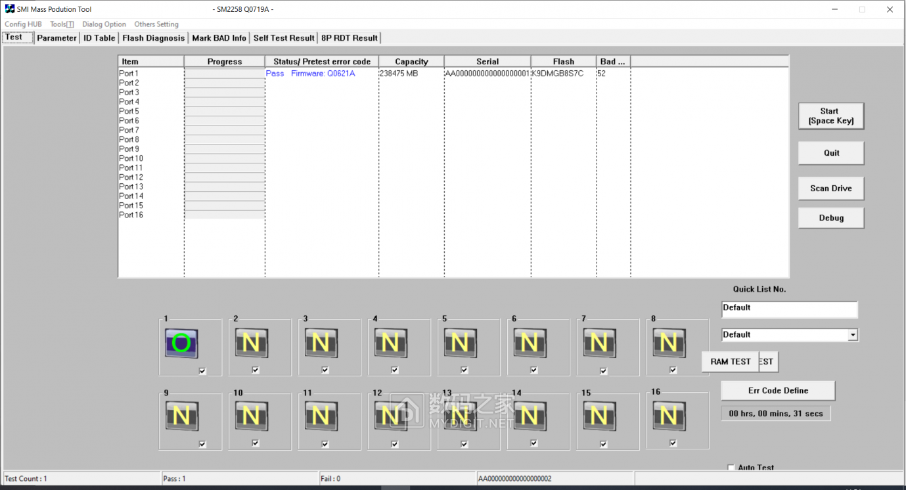This screenshot has width=906, height=490.
Task: Click port 16 status icon
Action: coord(669,416)
